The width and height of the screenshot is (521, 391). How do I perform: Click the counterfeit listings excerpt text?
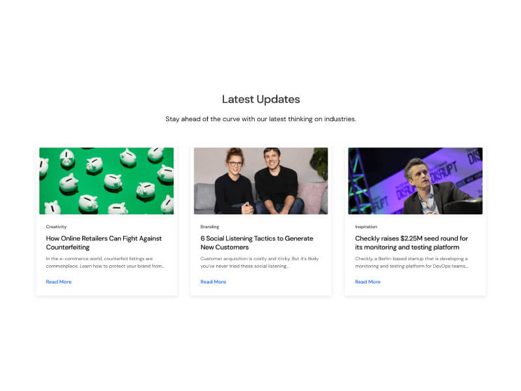(x=106, y=263)
